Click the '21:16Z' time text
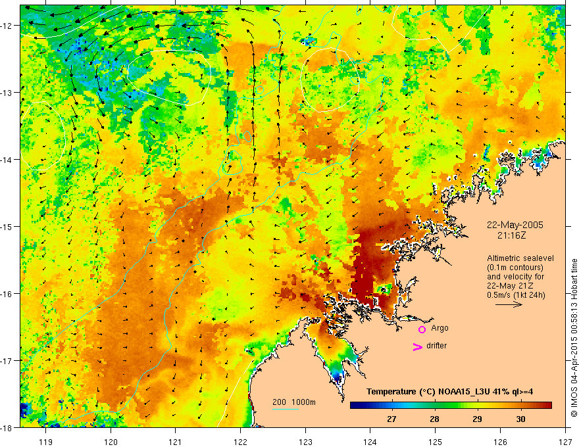This screenshot has width=579, height=447. click(x=511, y=235)
